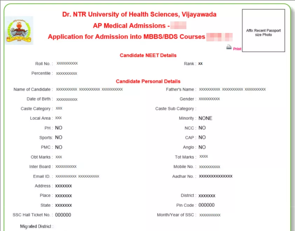Screen dimensions: 295x231
Task: Click the Candidate NEET Details heading
Action: pyautogui.click(x=148, y=55)
